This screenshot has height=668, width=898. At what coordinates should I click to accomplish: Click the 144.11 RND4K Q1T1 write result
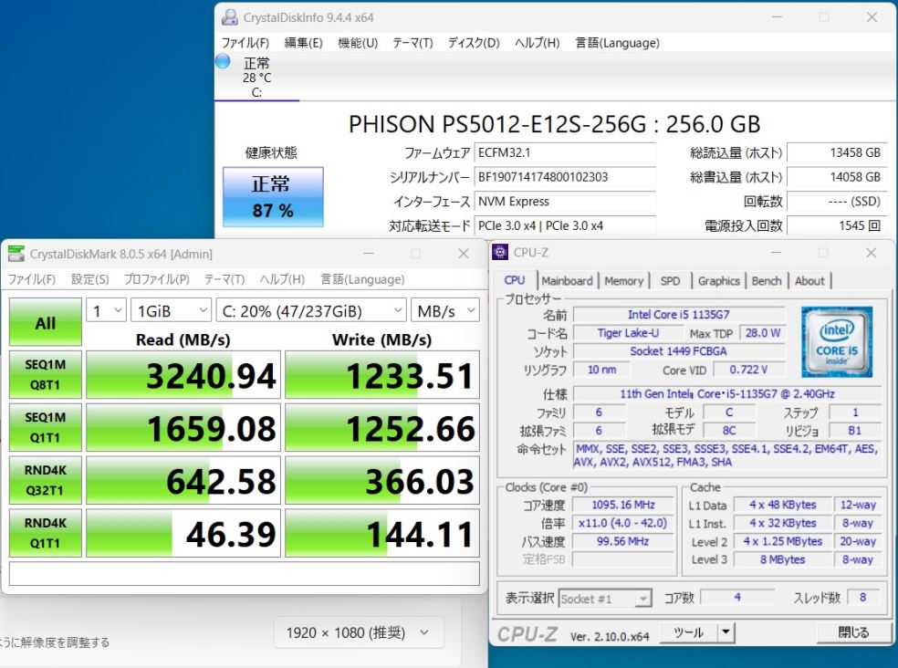pos(382,533)
